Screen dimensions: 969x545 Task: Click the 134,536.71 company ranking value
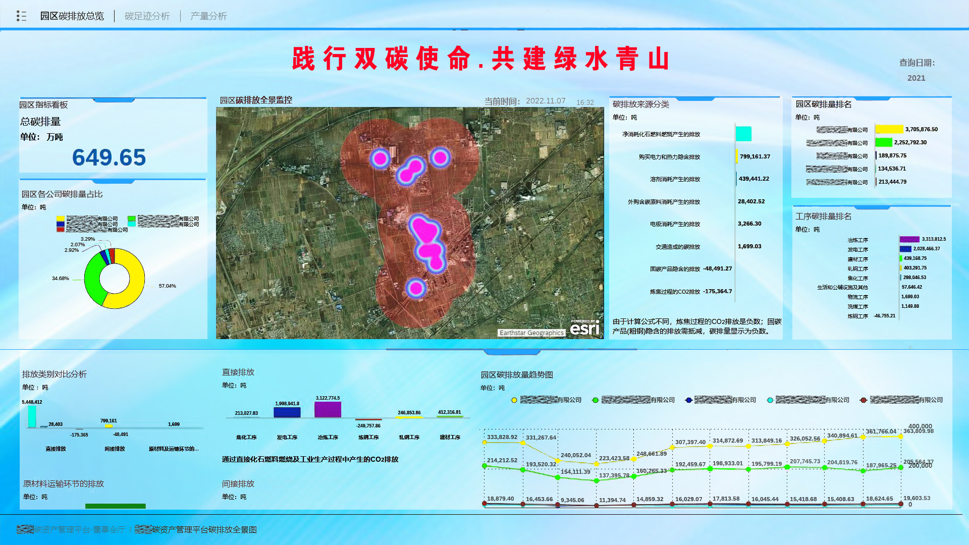click(x=892, y=169)
